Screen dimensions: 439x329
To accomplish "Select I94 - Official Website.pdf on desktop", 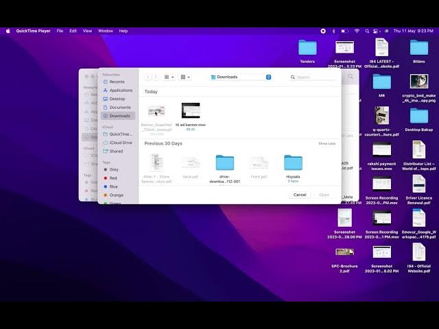I will tap(419, 258).
